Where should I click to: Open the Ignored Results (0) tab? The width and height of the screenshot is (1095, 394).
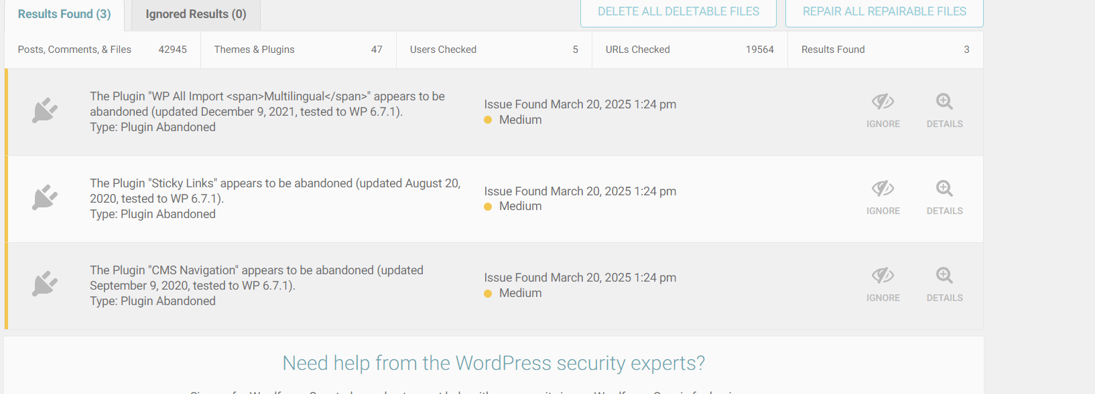tap(196, 14)
